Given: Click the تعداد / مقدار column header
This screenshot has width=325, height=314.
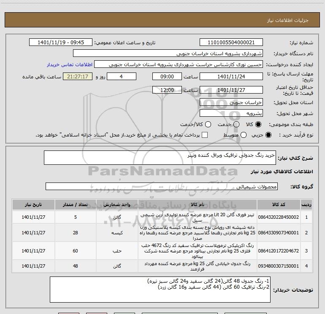Looking at the screenshot, I should coord(75,205).
